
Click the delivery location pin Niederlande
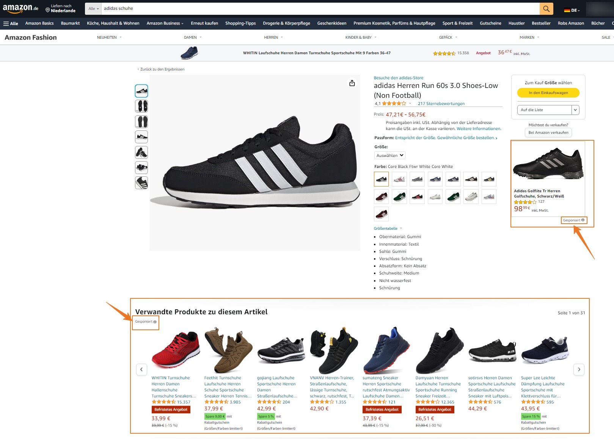(60, 8)
